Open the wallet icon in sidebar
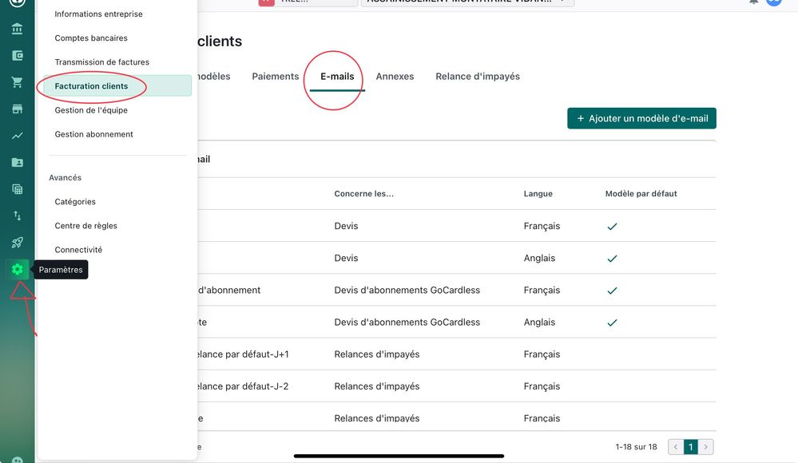This screenshot has height=463, width=798. coord(17,56)
